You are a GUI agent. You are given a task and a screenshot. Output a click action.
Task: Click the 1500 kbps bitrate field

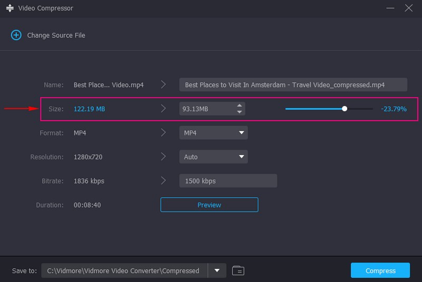pyautogui.click(x=228, y=181)
